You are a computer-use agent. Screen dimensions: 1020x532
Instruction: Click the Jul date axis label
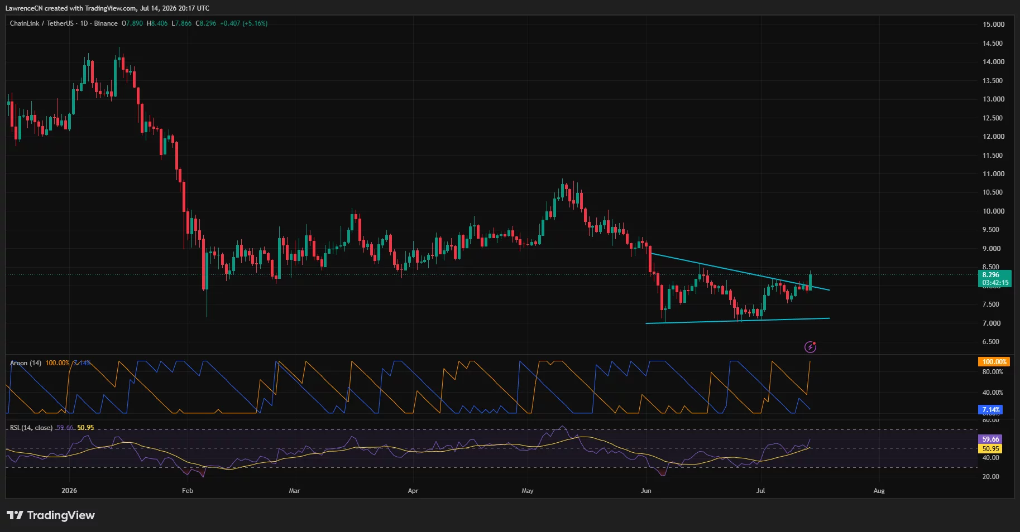760,491
